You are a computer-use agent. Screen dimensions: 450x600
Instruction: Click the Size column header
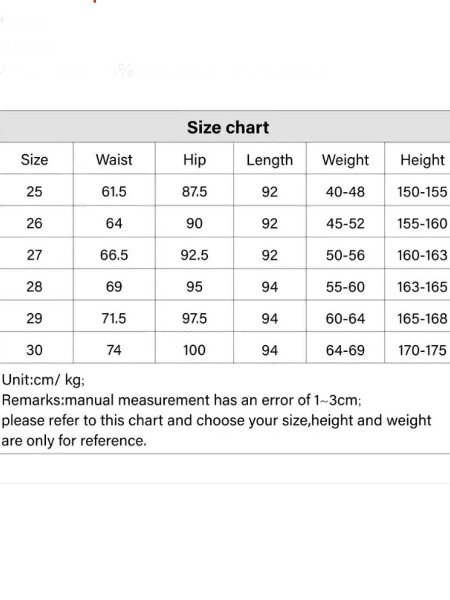click(x=34, y=159)
